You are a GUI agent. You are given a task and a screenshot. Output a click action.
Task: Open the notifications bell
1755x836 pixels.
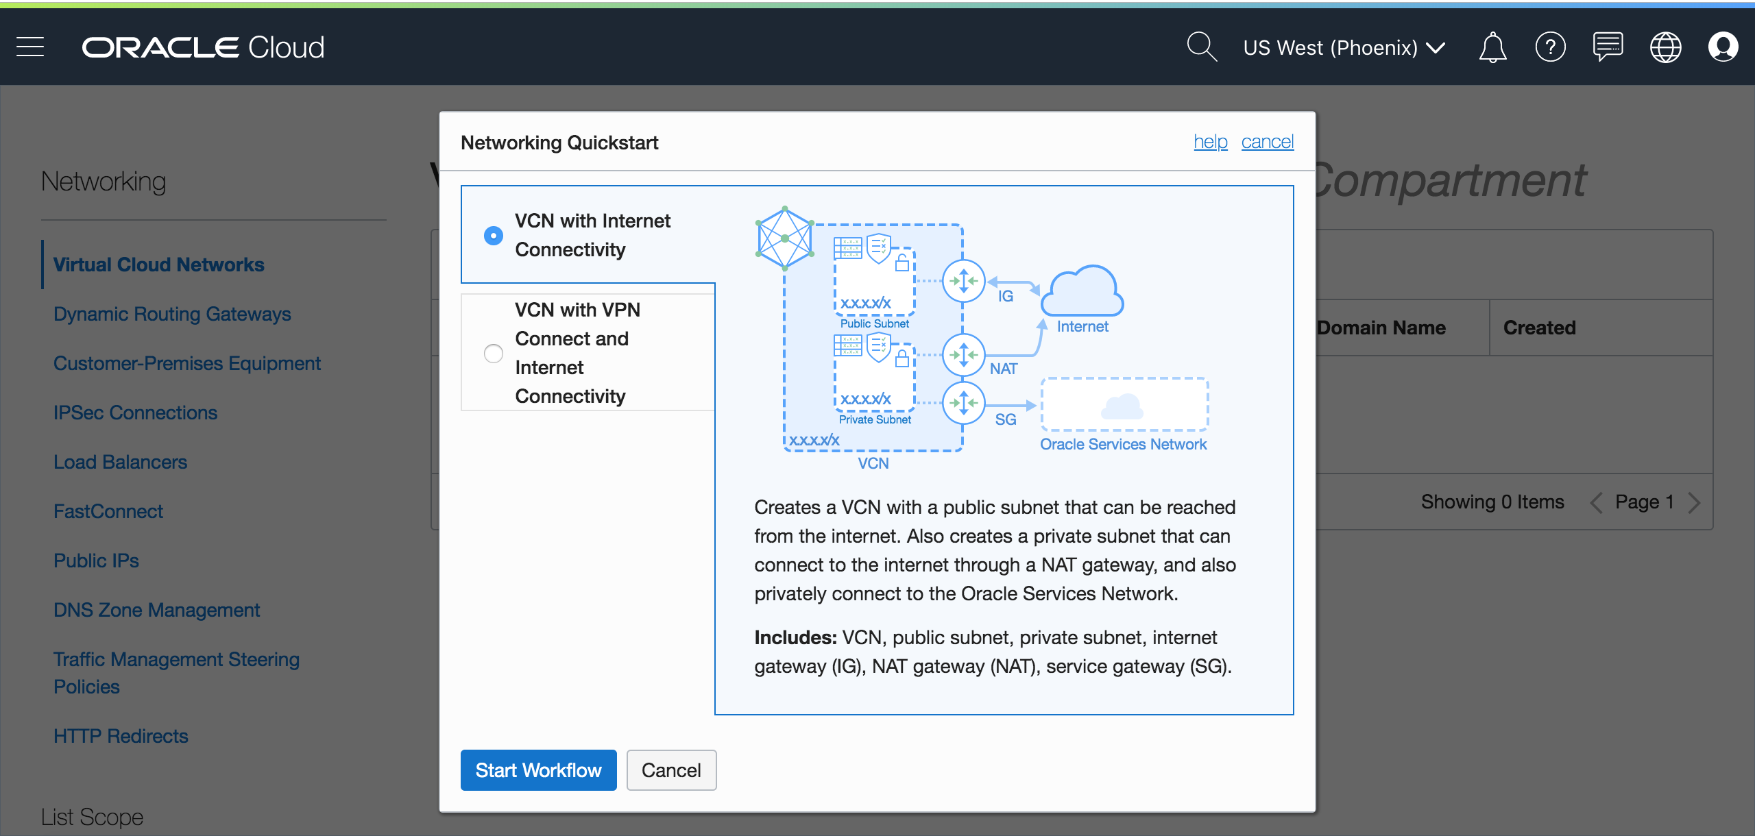point(1492,47)
